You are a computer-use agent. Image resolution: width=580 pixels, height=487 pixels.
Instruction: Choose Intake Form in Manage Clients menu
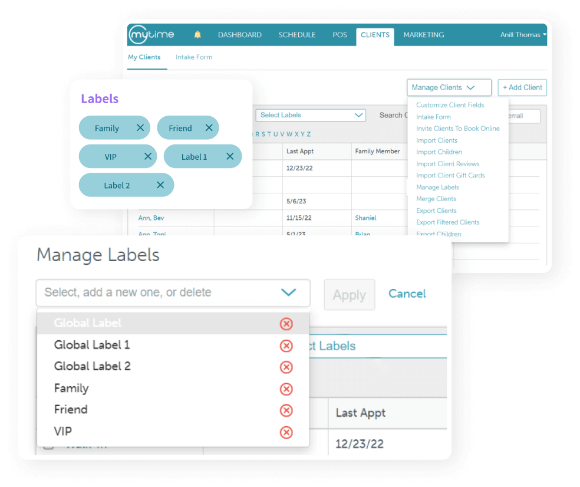click(433, 117)
